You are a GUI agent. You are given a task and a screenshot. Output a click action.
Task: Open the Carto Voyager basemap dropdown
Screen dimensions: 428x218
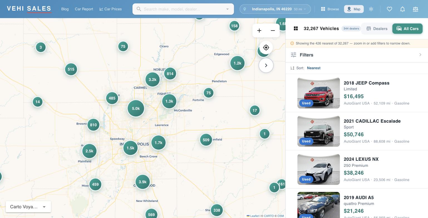[x=28, y=207]
